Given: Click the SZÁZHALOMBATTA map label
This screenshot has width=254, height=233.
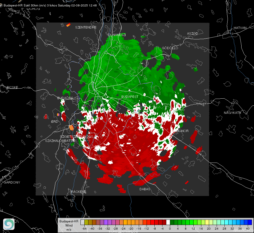Looking at the screenshot, I should click(x=60, y=141).
